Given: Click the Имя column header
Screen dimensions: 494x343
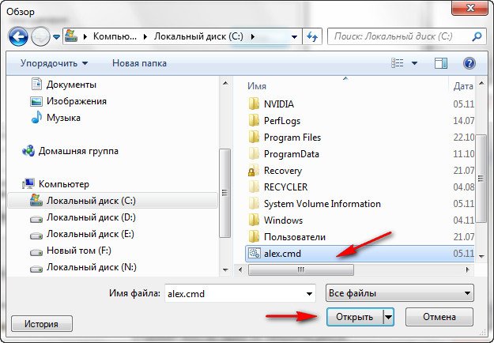Looking at the screenshot, I should pyautogui.click(x=257, y=86).
